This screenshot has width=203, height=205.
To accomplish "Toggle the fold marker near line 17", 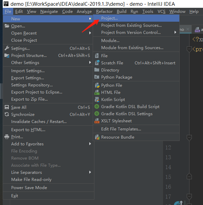I will [189, 197].
